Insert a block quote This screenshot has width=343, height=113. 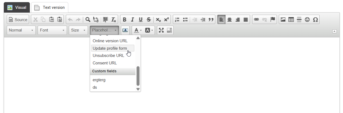[211, 20]
